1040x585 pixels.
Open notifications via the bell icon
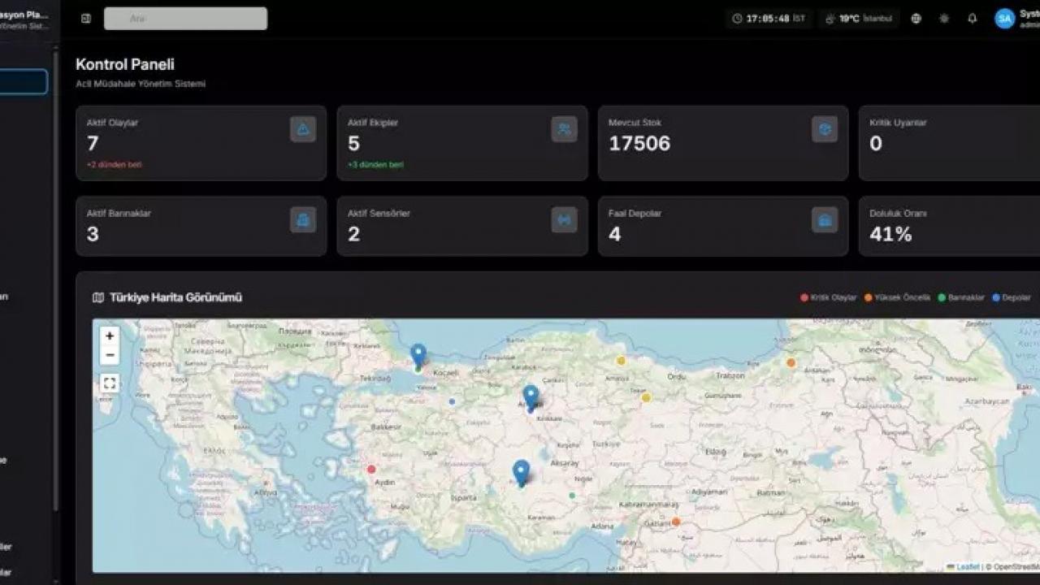pyautogui.click(x=972, y=18)
